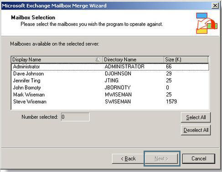Viewport: 222px width, 172px height.
Task: Click the size value 1579
Action: [171, 101]
